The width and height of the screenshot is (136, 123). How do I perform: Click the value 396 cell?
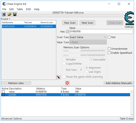[77, 92]
